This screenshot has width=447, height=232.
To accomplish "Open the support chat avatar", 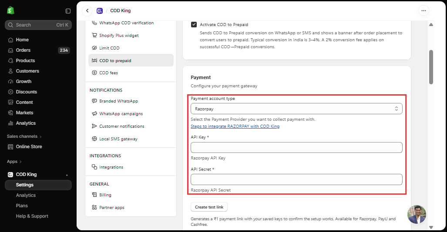I will [x=417, y=214].
